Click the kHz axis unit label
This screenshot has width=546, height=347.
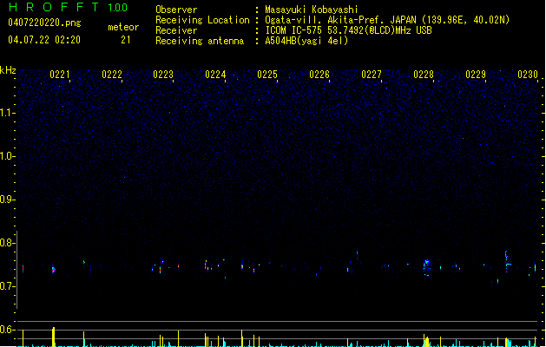tap(8, 70)
